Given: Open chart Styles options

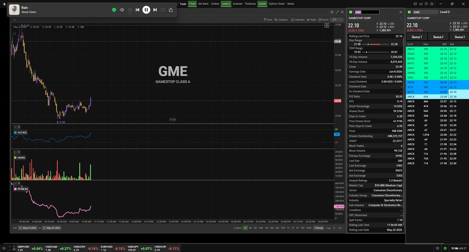Looking at the screenshot, I should [x=312, y=20].
